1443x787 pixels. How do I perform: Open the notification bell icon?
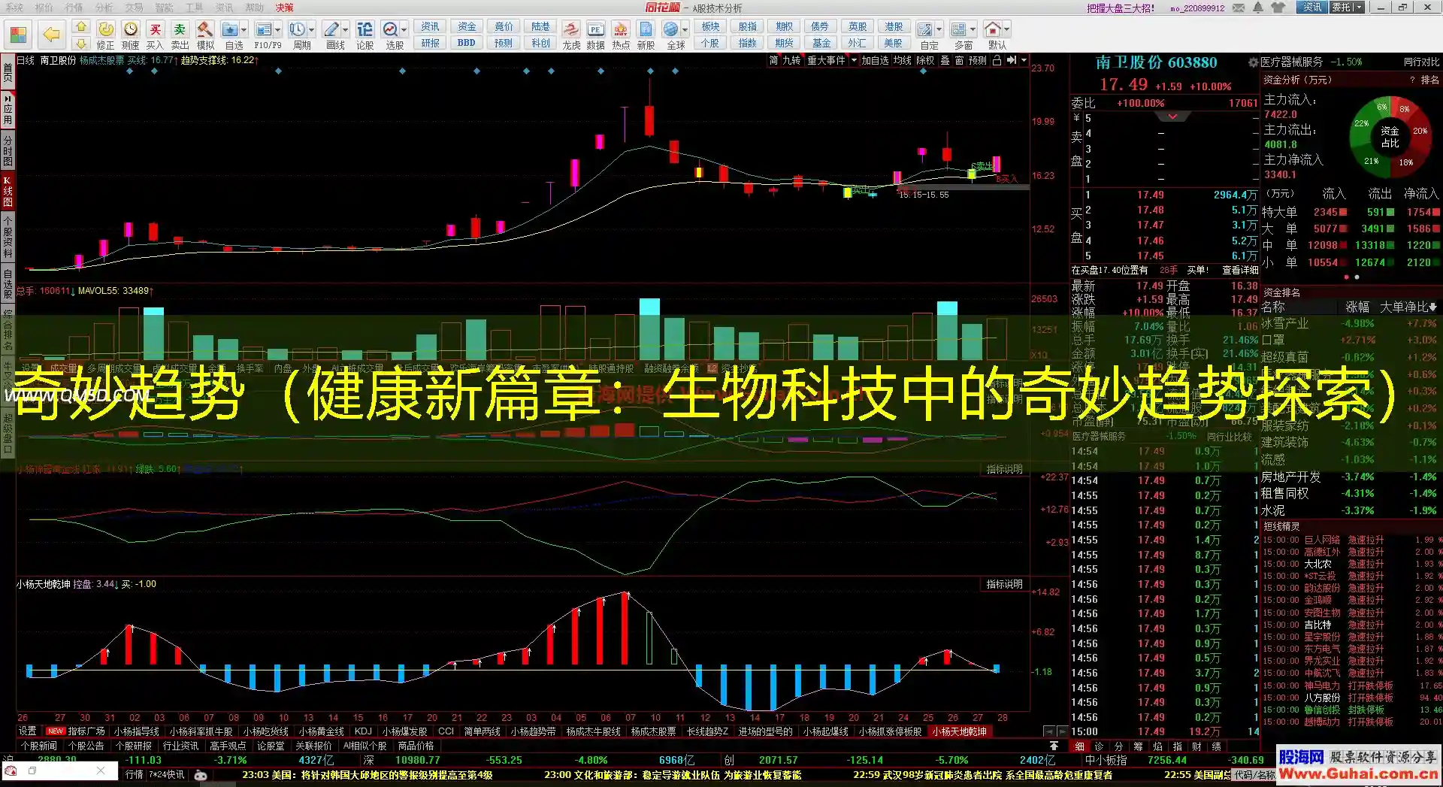pyautogui.click(x=1258, y=8)
